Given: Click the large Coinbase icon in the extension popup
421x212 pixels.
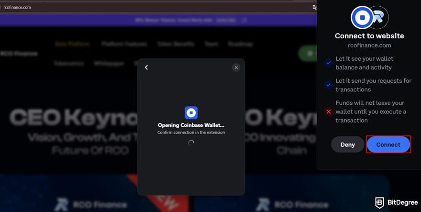Looking at the screenshot, I should point(362,17).
